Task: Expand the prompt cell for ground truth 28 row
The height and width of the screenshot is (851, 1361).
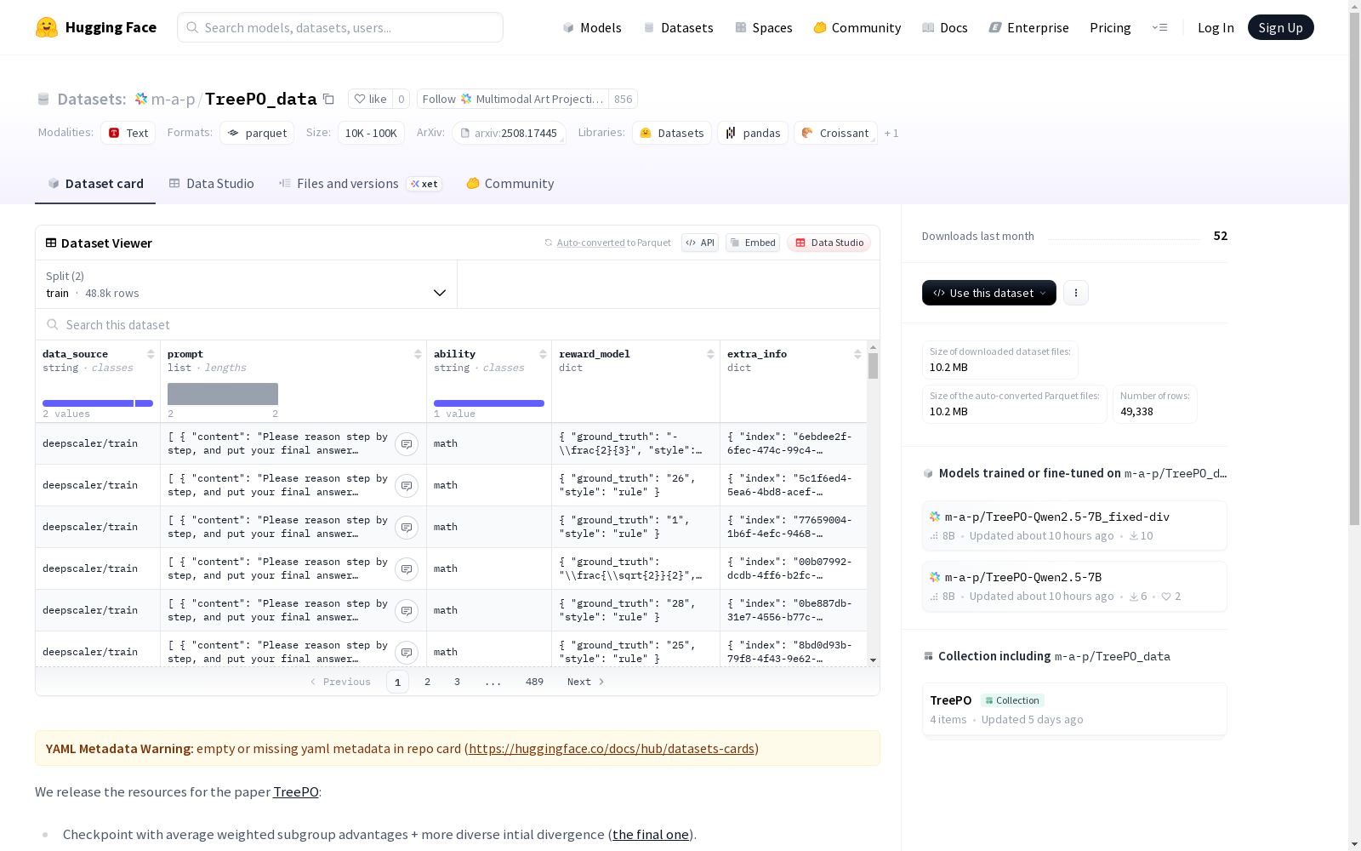Action: coord(407,611)
